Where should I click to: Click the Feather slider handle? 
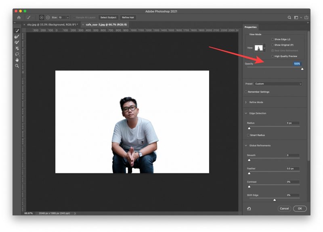click(x=249, y=173)
